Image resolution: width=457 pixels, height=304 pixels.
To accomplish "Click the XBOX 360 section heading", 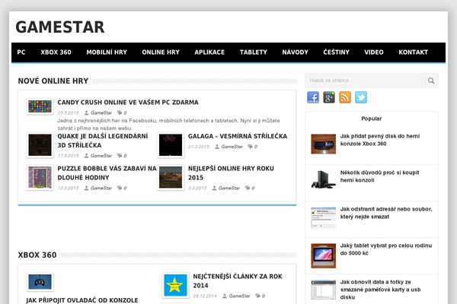I will tap(37, 255).
